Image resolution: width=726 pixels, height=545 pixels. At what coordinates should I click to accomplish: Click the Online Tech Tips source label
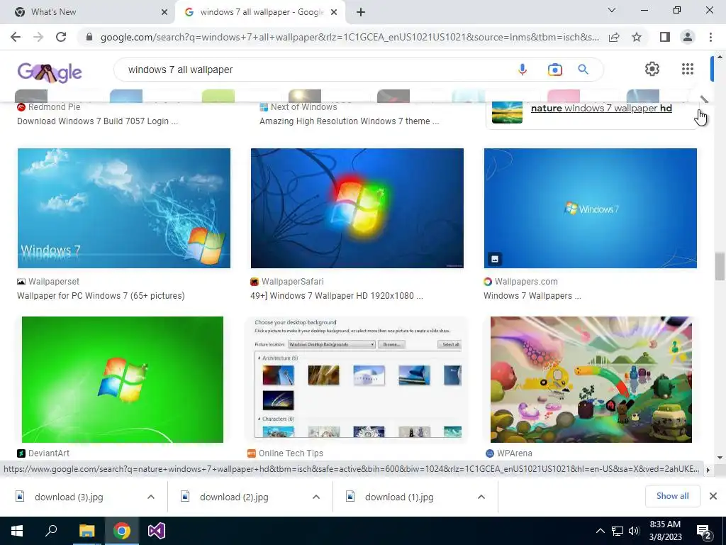[x=291, y=453]
